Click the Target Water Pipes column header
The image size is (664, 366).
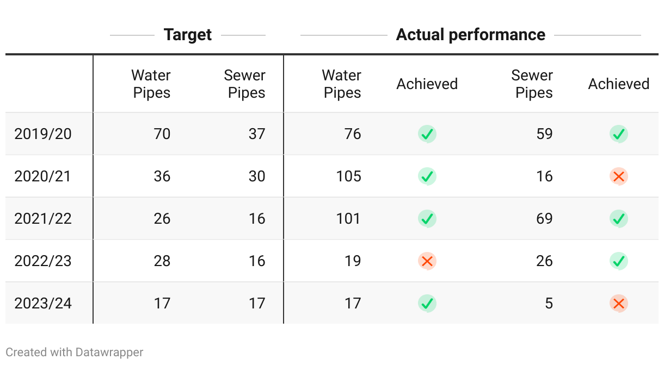151,84
